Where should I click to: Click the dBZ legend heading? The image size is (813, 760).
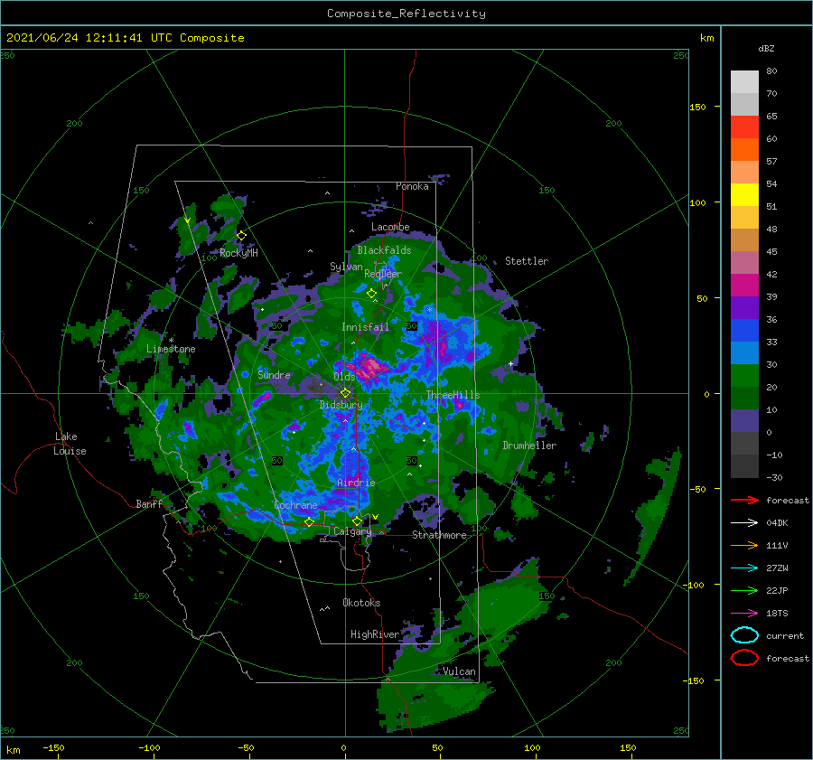[766, 48]
